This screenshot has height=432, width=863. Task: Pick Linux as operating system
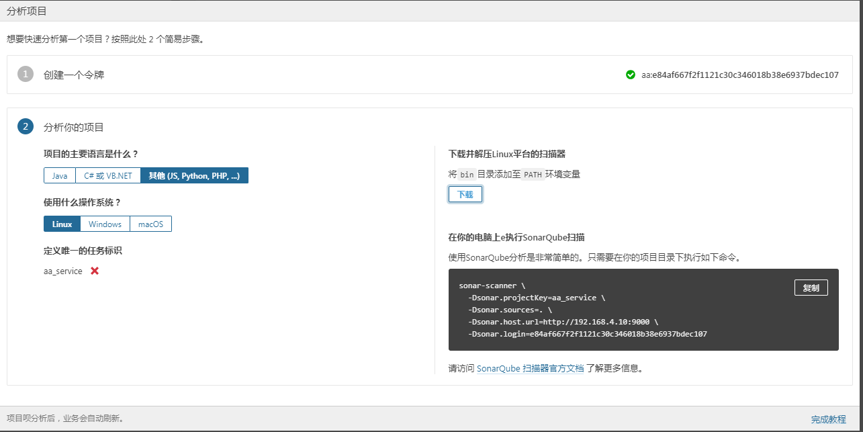tap(62, 224)
